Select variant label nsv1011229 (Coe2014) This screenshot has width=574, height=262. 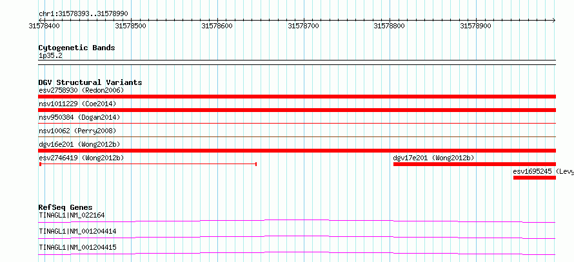[x=77, y=104]
